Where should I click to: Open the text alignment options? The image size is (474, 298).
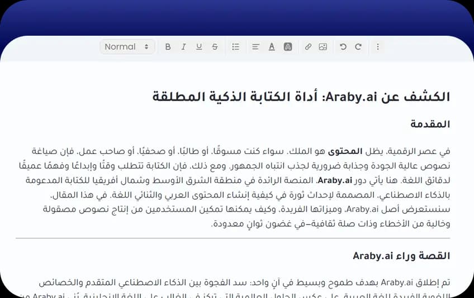pyautogui.click(x=255, y=47)
